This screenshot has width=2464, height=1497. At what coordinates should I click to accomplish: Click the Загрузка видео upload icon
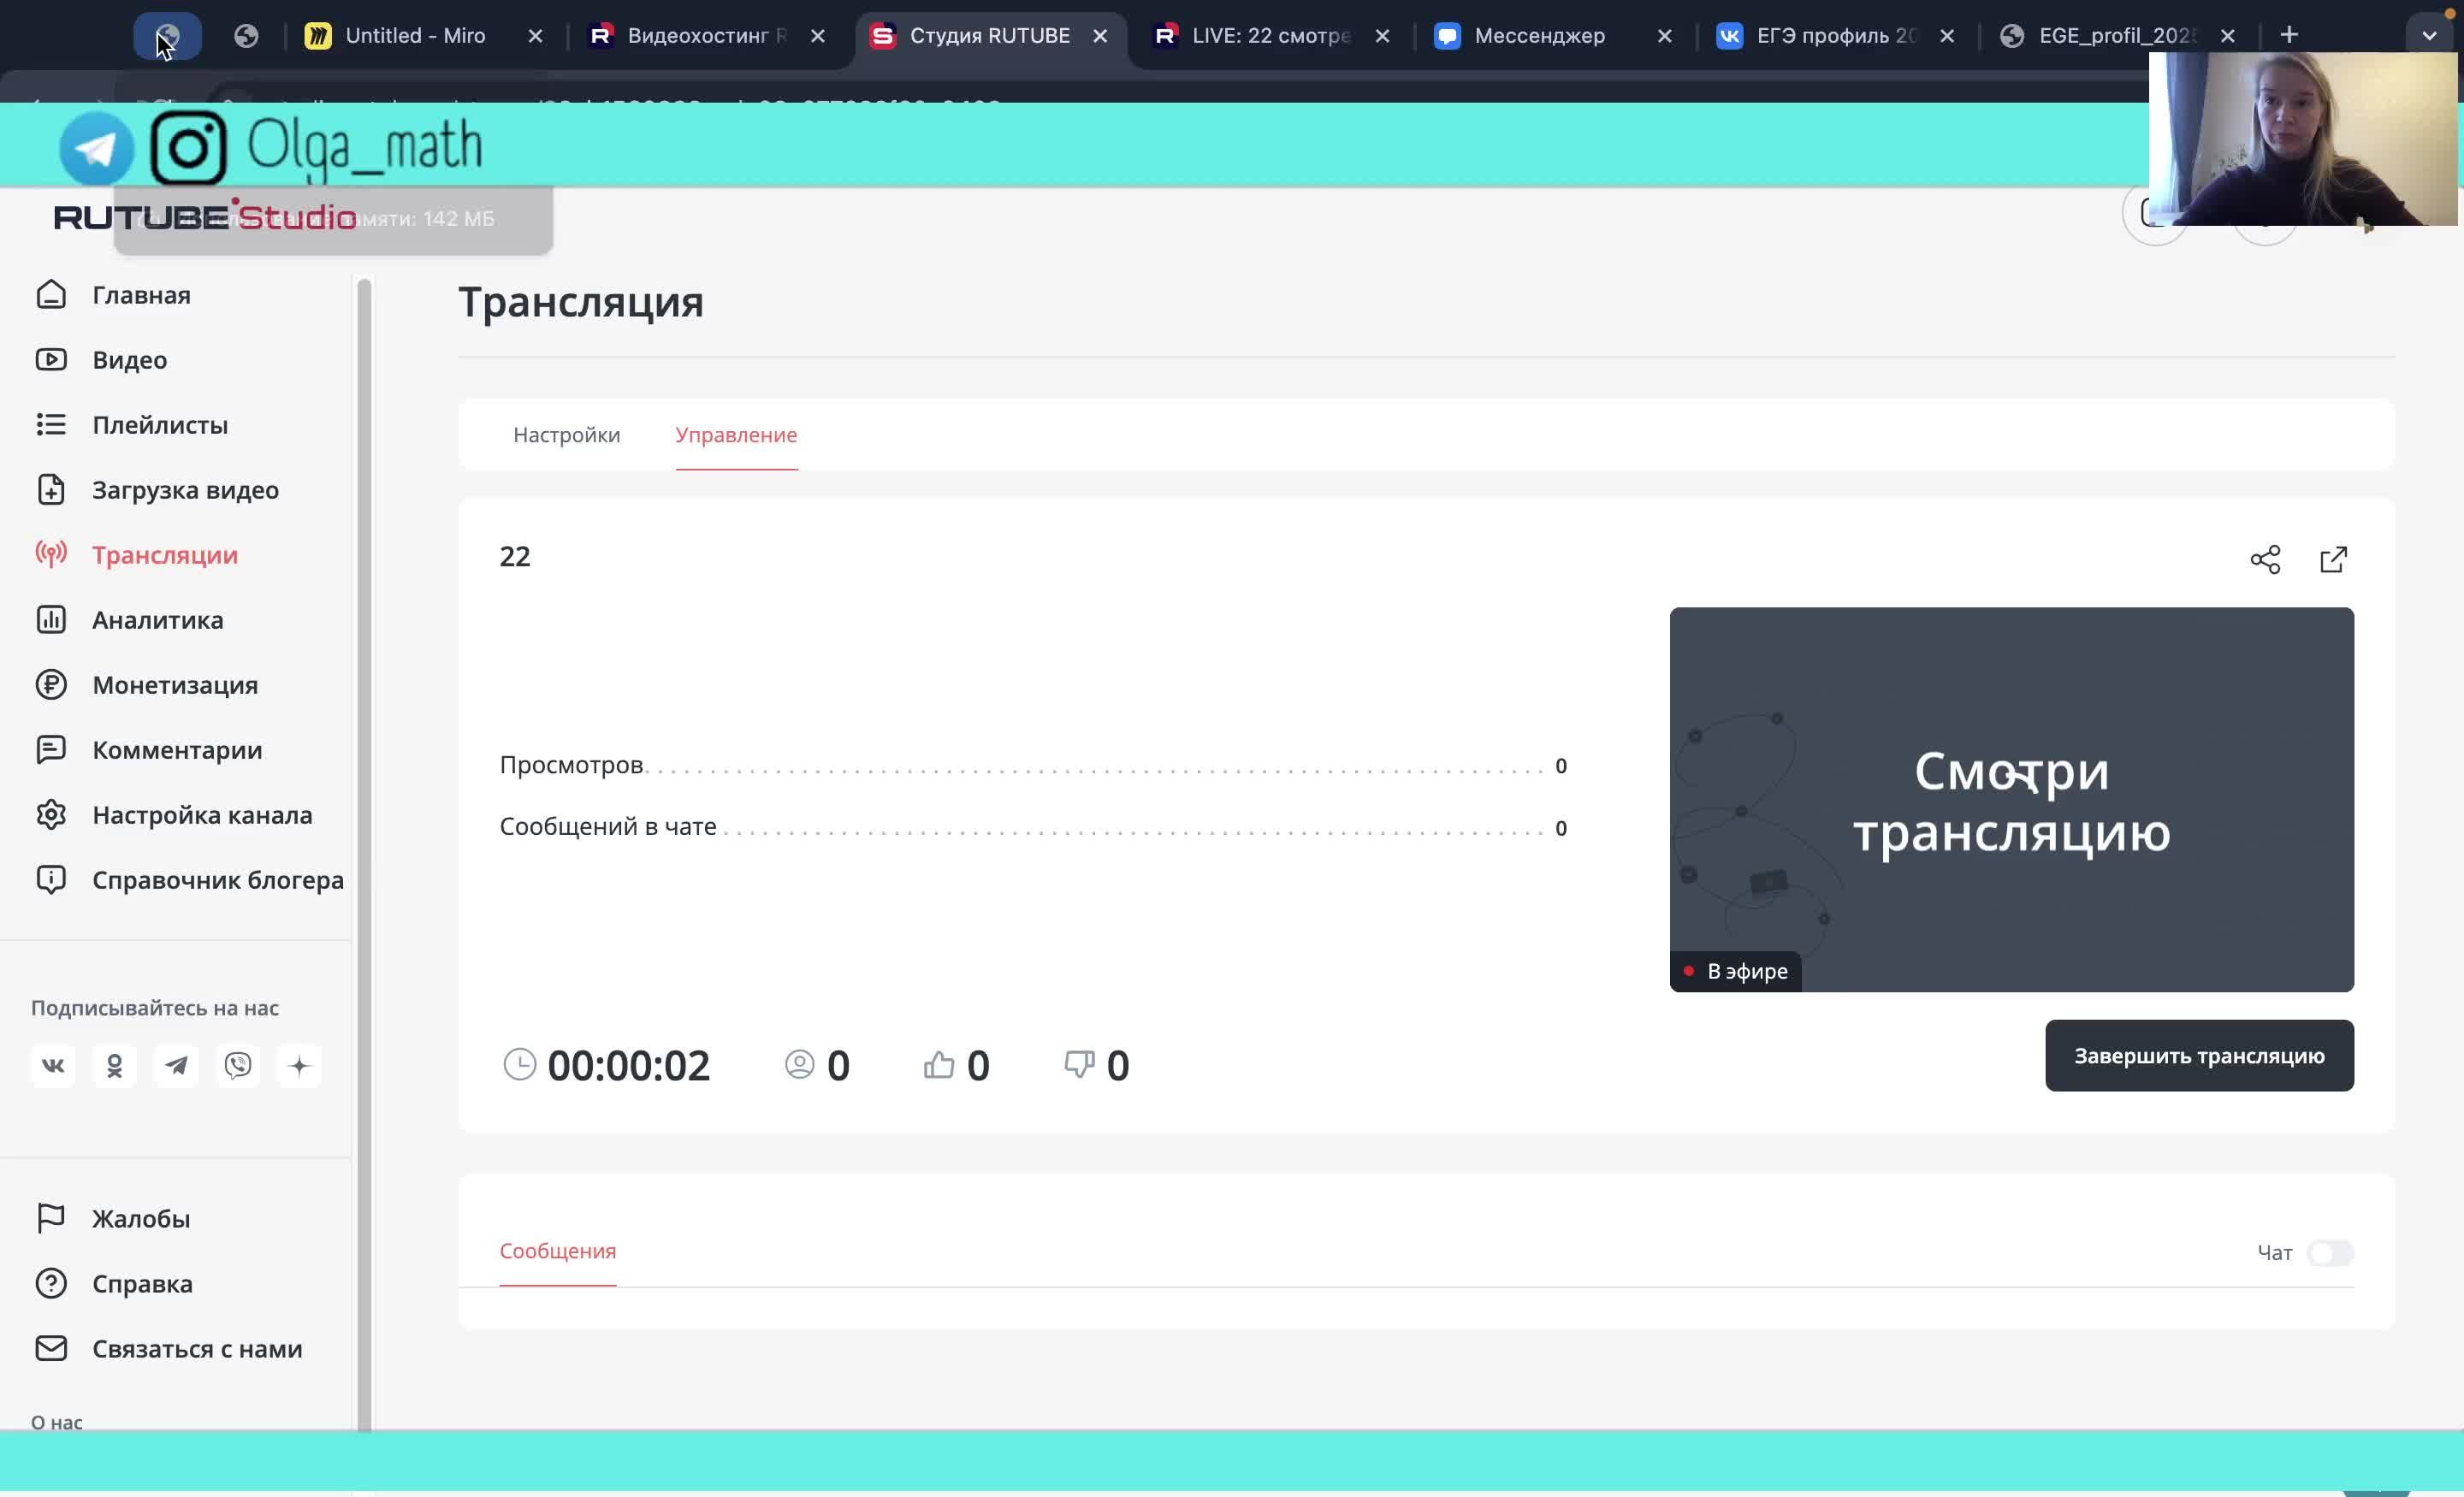tap(51, 489)
